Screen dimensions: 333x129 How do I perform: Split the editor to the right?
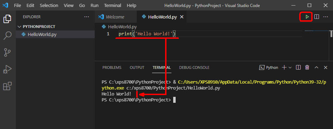point(317,17)
